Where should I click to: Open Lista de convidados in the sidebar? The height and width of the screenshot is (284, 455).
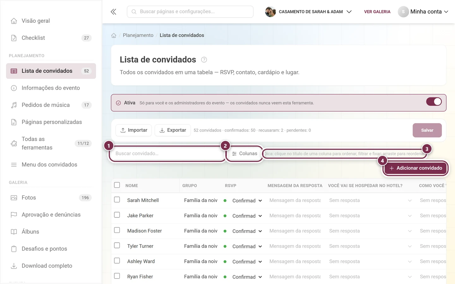point(51,71)
